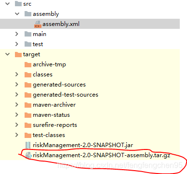Expand the classes folder
This screenshot has height=174, width=187.
[17, 75]
